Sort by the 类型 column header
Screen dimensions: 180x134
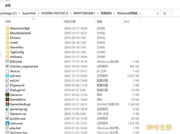100,21
